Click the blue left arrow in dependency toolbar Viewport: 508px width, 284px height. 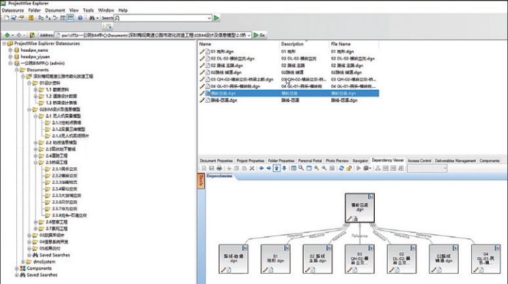(x=261, y=168)
